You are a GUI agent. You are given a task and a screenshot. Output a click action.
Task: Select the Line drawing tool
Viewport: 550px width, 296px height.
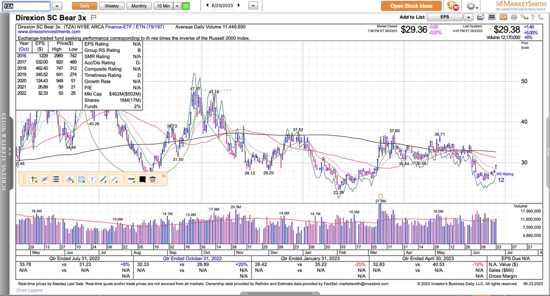(102, 179)
